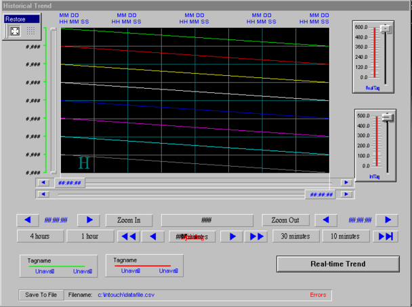Step forward with single right arrow
The height and width of the screenshot is (307, 412).
pyautogui.click(x=232, y=237)
